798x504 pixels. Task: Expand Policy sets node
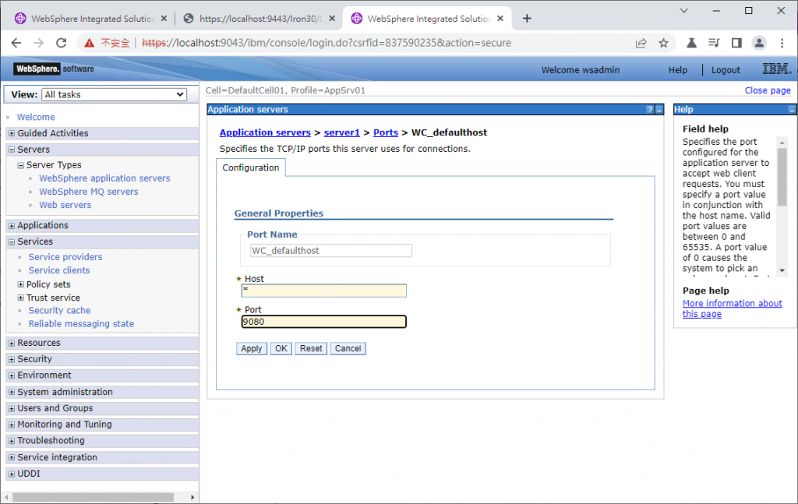pos(21,284)
